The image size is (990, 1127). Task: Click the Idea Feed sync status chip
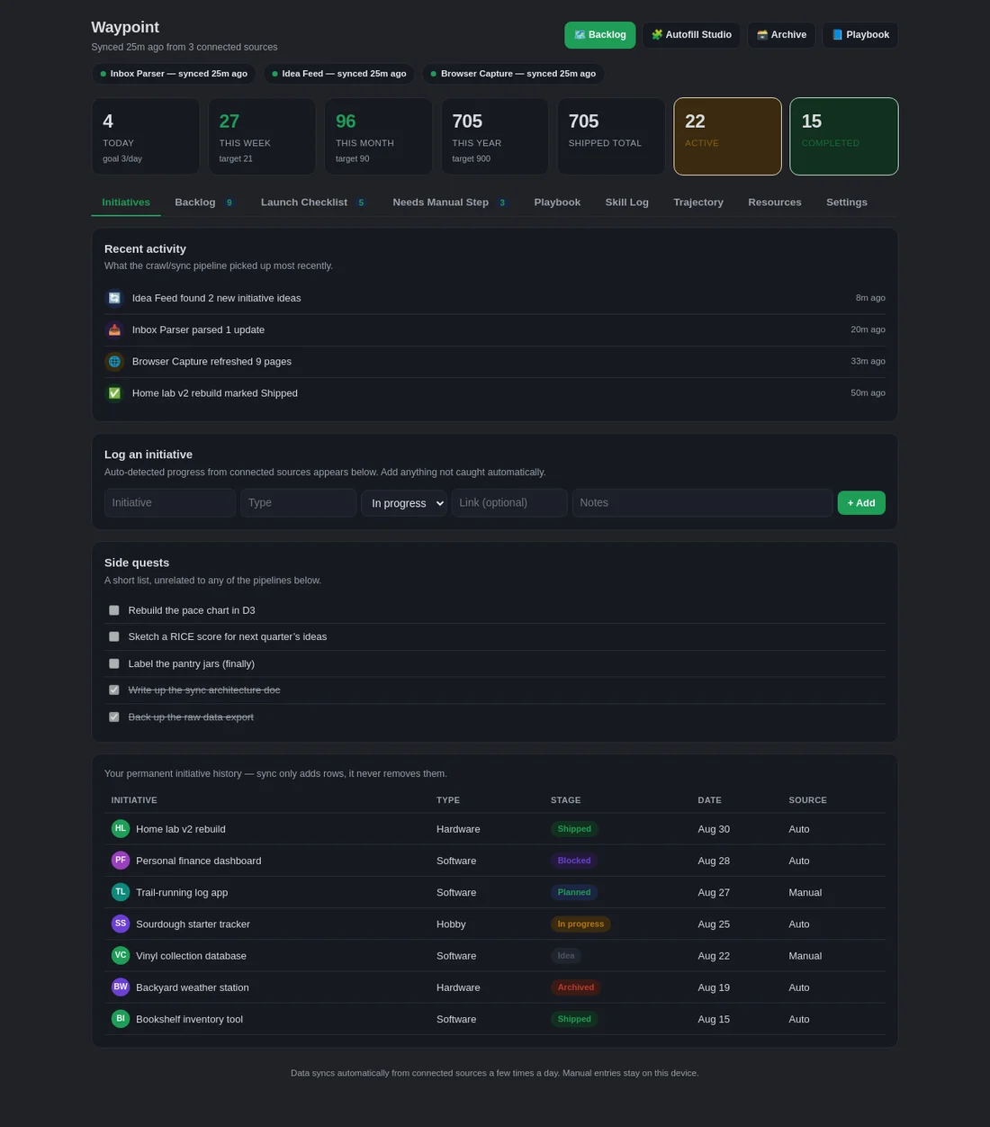pyautogui.click(x=339, y=74)
